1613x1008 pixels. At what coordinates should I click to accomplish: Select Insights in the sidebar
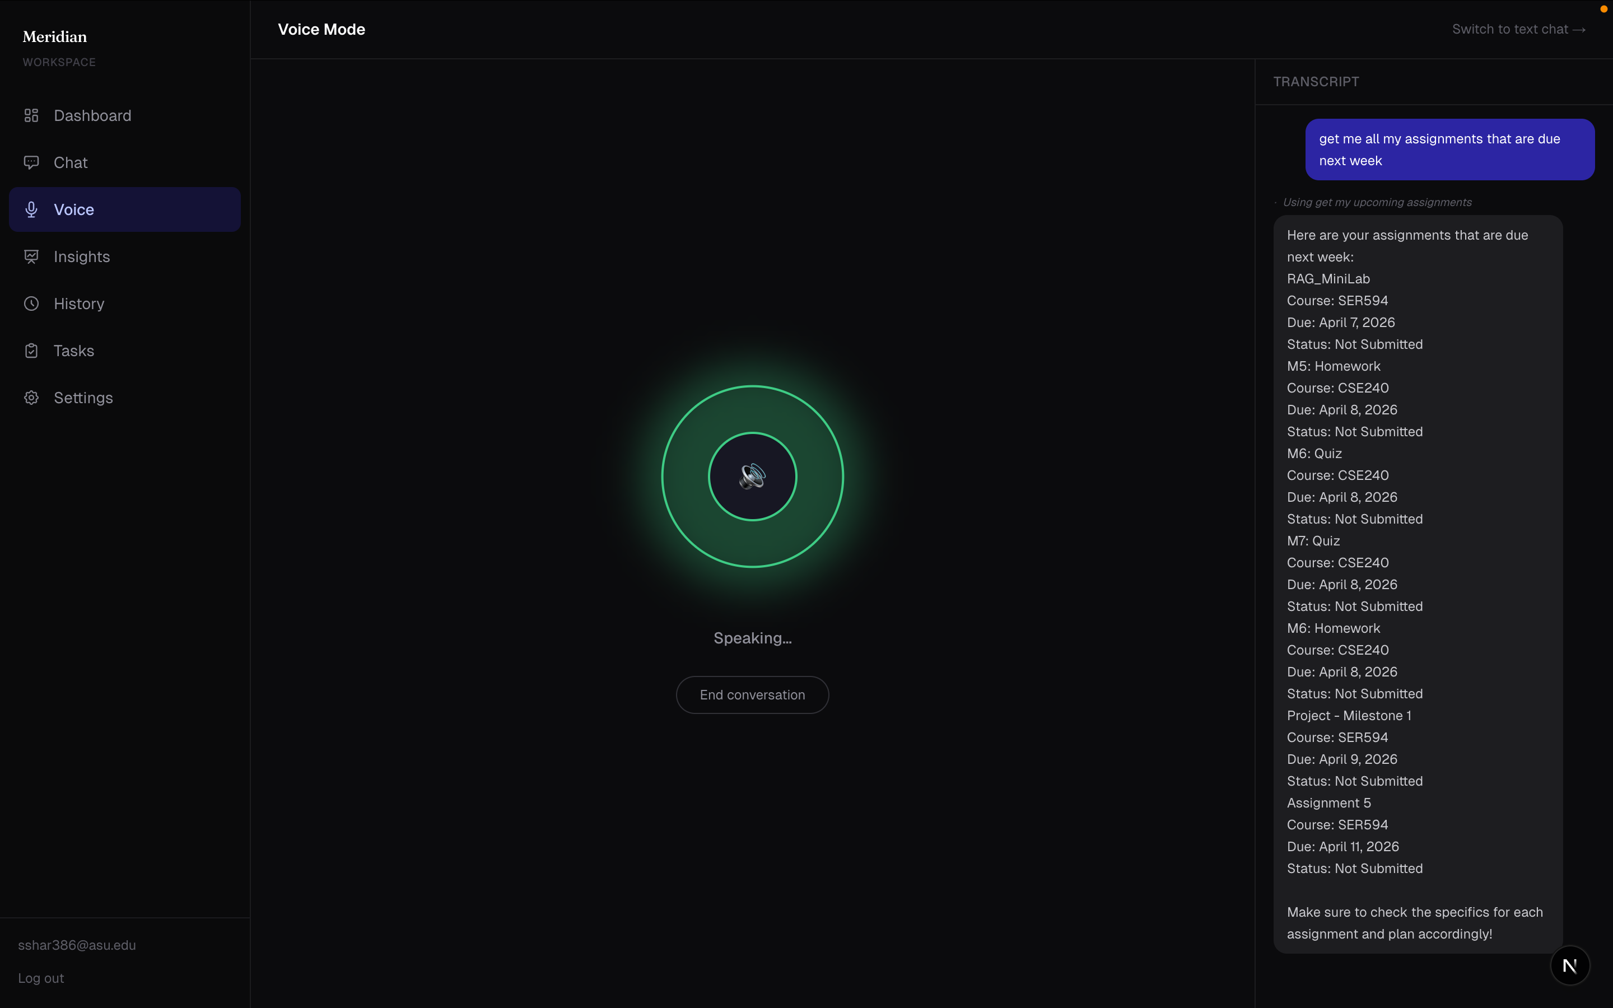click(82, 256)
